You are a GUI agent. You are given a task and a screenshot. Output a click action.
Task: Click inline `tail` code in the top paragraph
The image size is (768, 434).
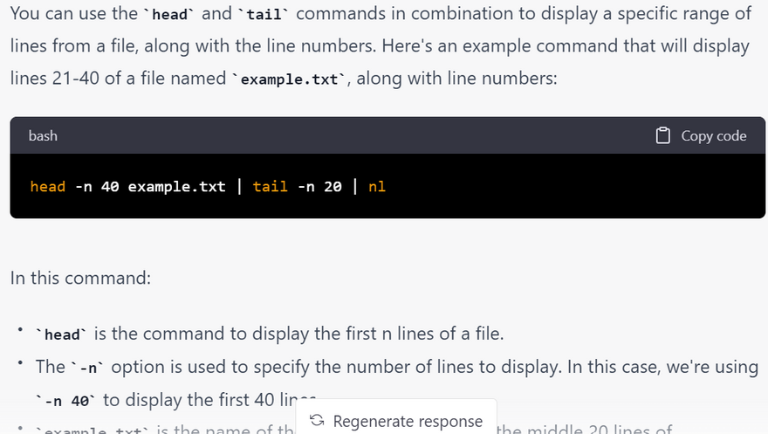point(267,15)
